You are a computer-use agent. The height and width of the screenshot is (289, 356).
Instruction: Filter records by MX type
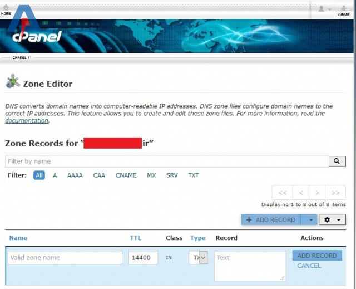(x=151, y=175)
